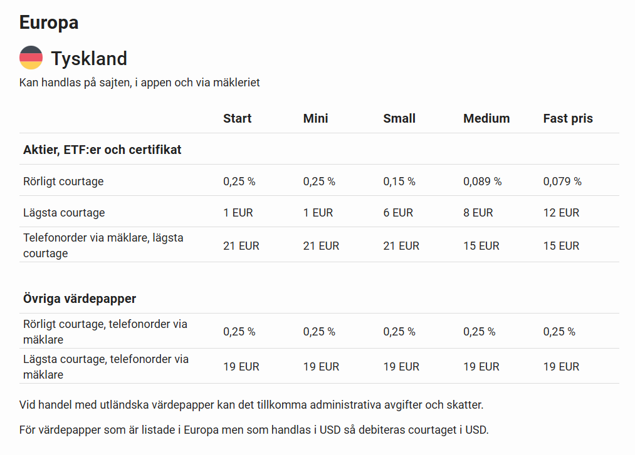The height and width of the screenshot is (455, 635).
Task: Click the text about trading availability on sajten
Action: click(139, 83)
